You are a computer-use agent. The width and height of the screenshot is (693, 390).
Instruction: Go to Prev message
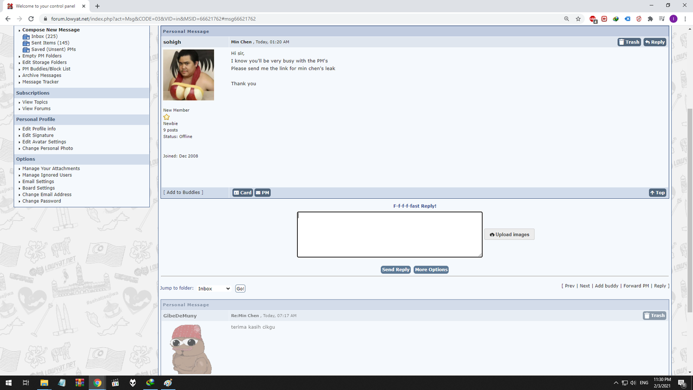[570, 286]
